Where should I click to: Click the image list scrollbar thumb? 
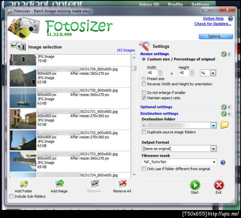[134, 68]
